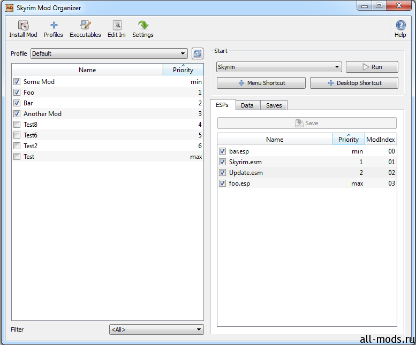Uncheck the Foo mod checkbox
The height and width of the screenshot is (345, 416).
click(x=17, y=92)
